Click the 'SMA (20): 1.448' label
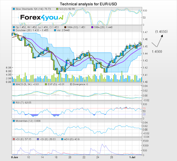 (103, 27)
